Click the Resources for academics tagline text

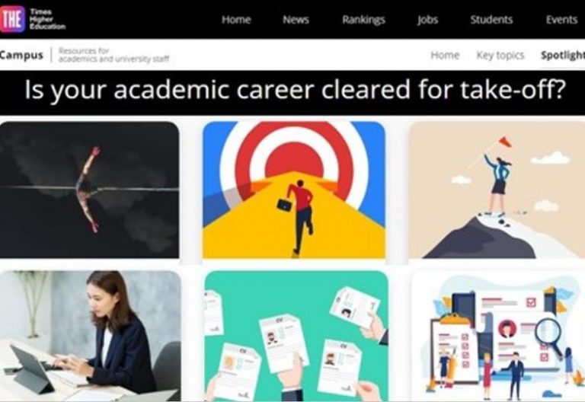click(113, 55)
